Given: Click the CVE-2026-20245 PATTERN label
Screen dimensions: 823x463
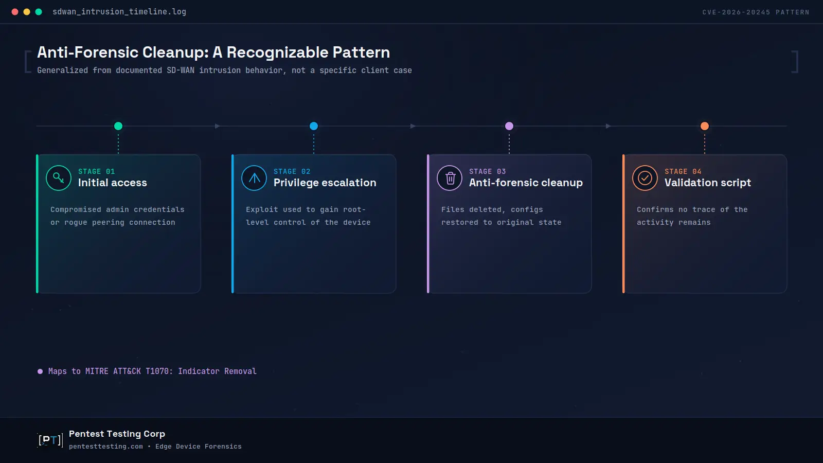Looking at the screenshot, I should pyautogui.click(x=756, y=12).
